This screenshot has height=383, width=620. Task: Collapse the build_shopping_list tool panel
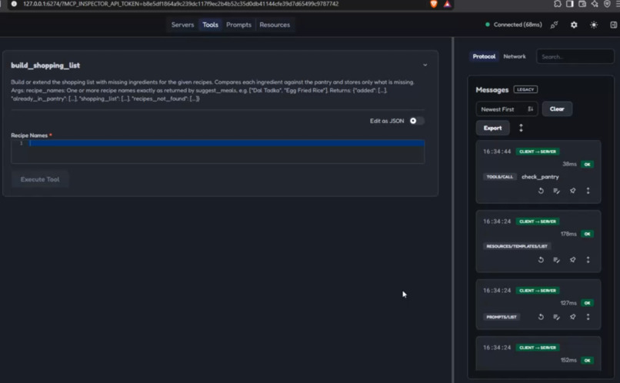[x=425, y=65]
